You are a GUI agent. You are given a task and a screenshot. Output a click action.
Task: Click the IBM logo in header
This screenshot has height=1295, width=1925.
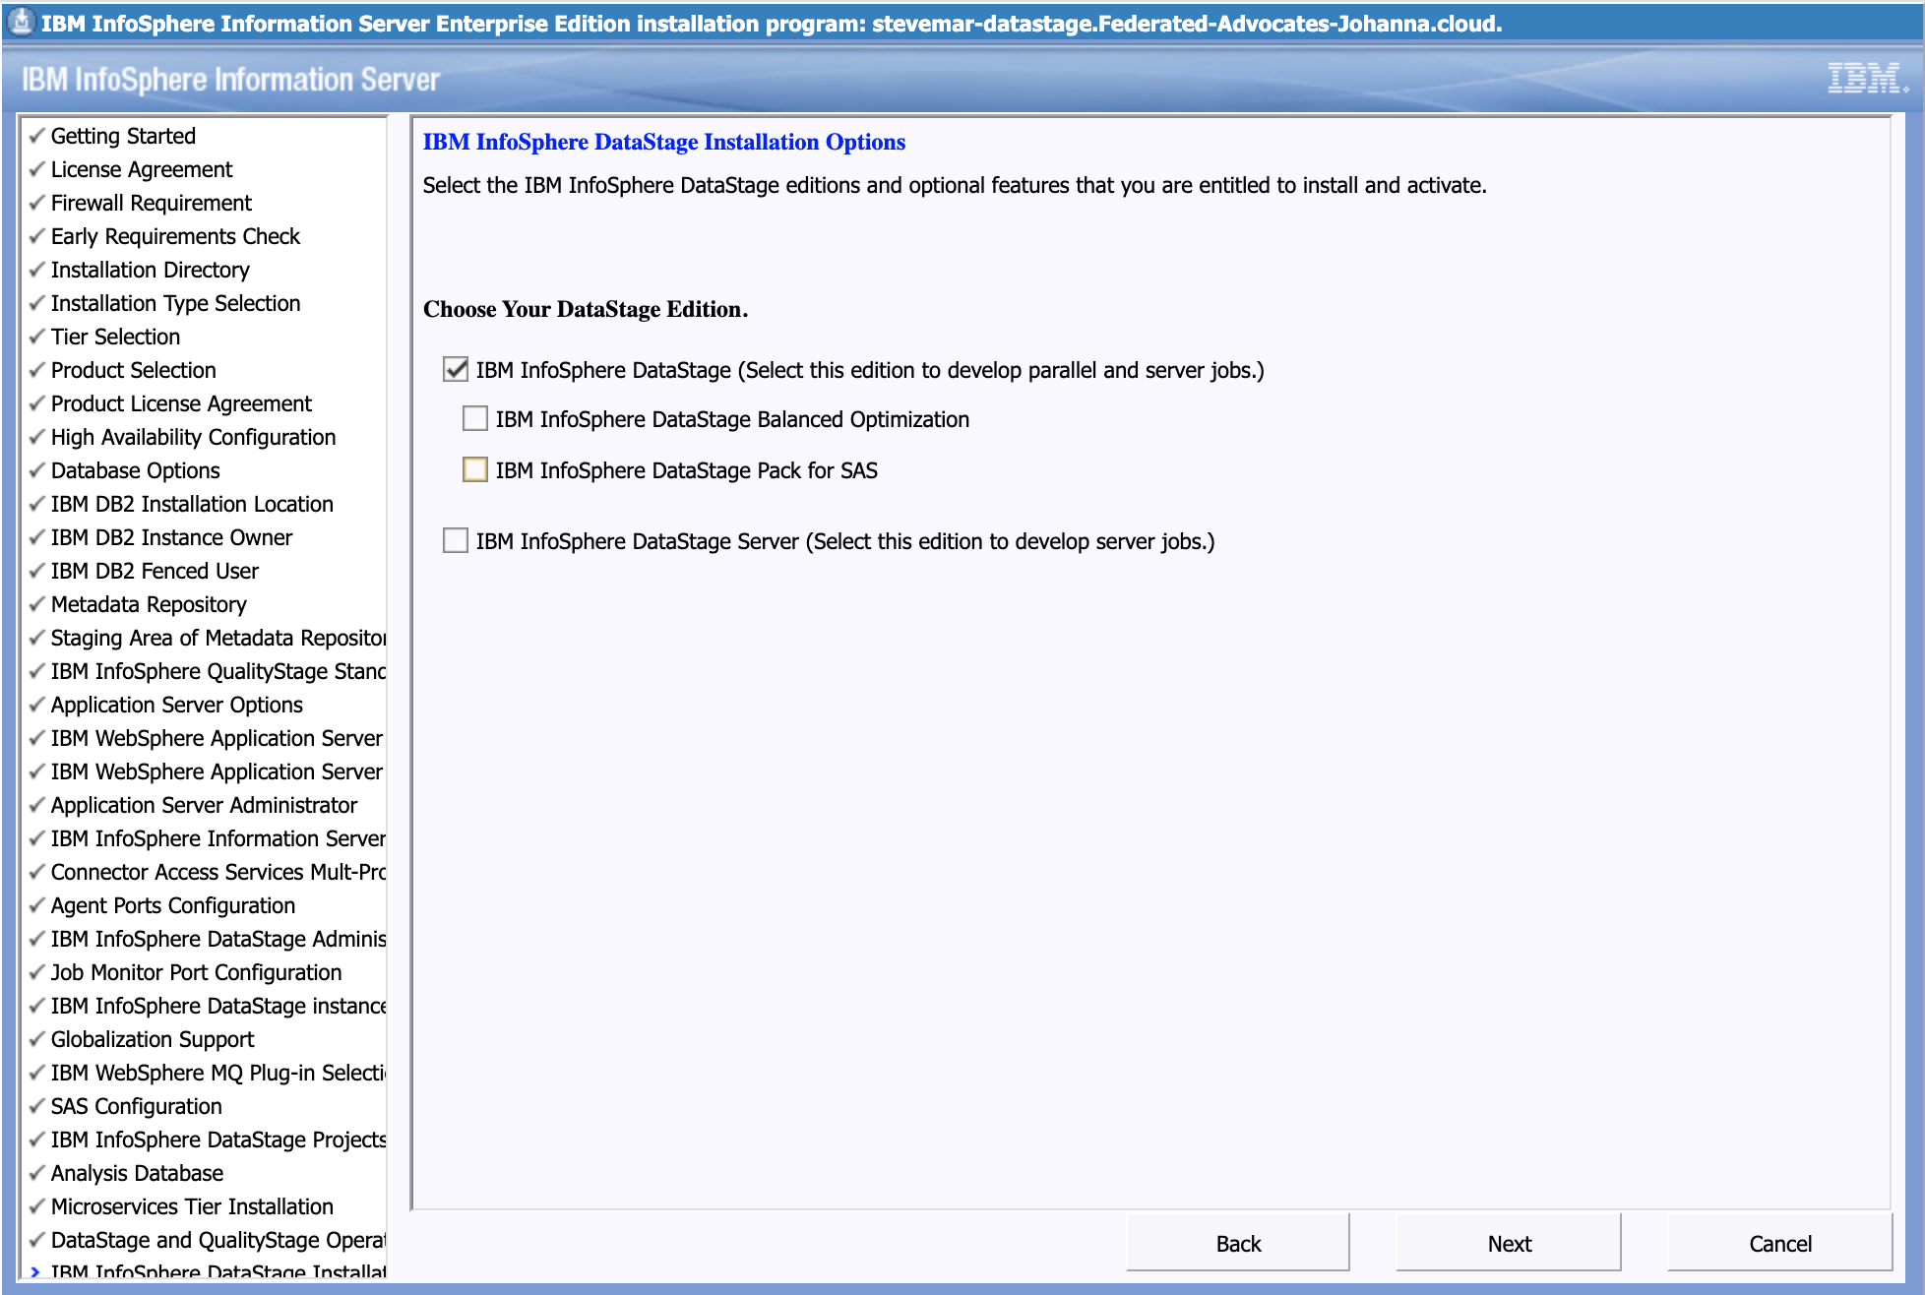[1867, 79]
